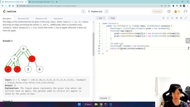Switch to the Discussion tab

23,18
